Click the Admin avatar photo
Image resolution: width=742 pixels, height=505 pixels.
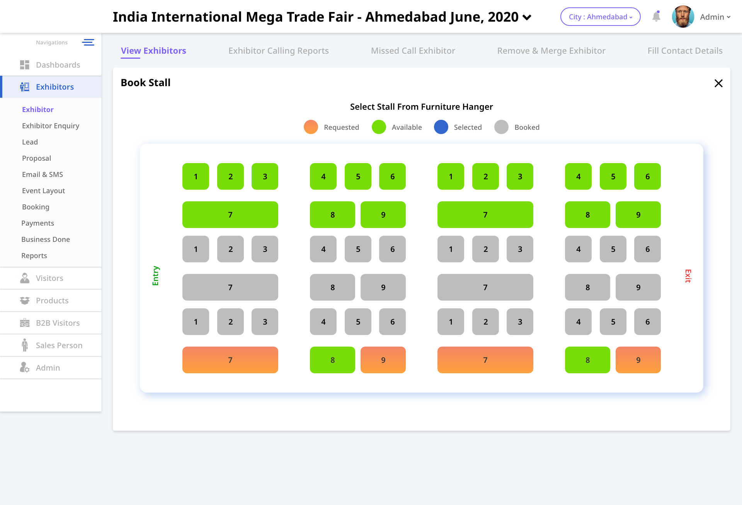[x=683, y=17]
